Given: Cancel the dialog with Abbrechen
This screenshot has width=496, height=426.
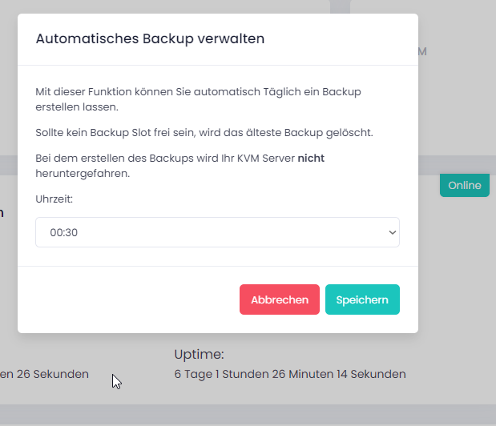Looking at the screenshot, I should 279,299.
